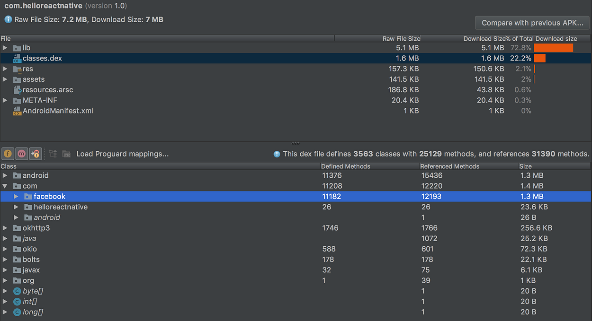Sort by Defined Methods column header

(346, 166)
